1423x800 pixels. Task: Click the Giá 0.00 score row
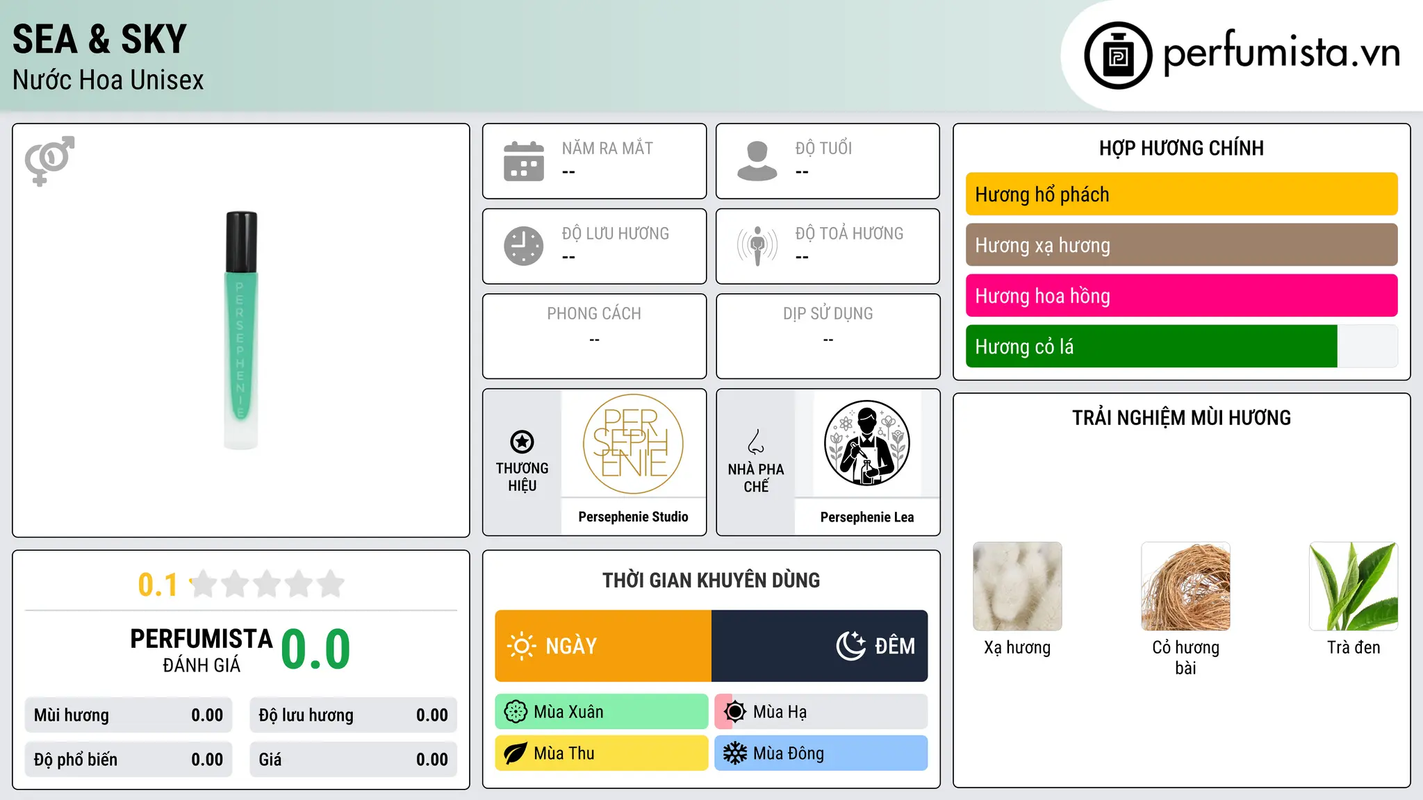[x=353, y=760]
